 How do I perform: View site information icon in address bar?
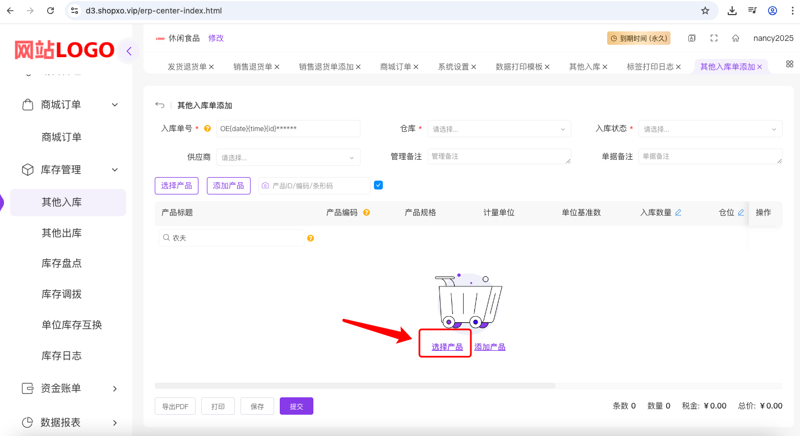(x=75, y=11)
